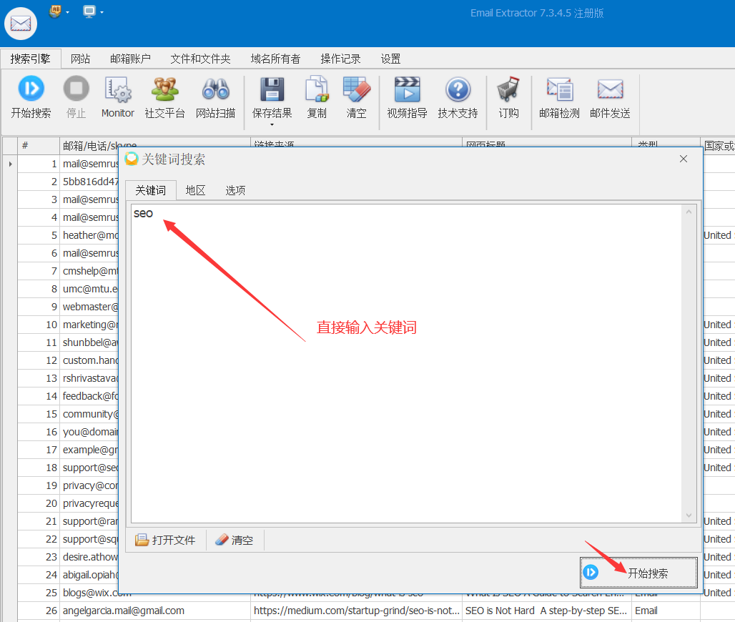Select the 开始搜索 toolbar icon
Viewport: 735px width, 622px height.
coord(31,97)
